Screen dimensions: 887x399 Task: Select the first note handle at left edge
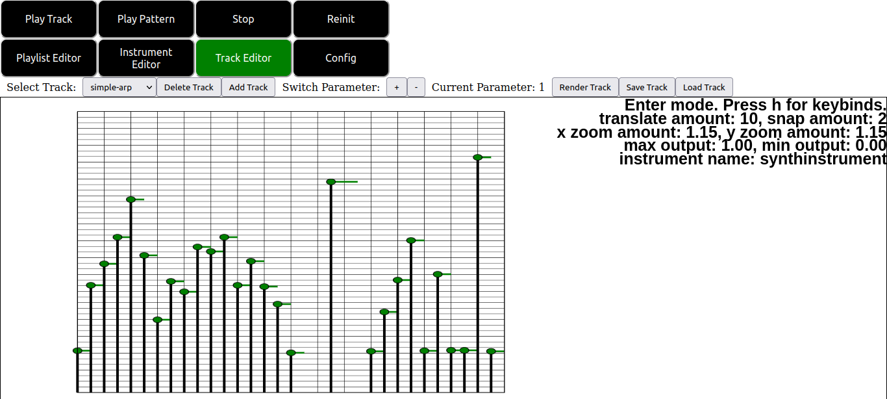pos(78,351)
